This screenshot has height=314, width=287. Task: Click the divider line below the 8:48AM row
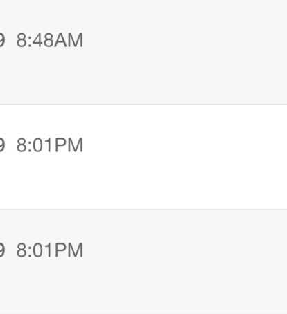[x=143, y=104]
